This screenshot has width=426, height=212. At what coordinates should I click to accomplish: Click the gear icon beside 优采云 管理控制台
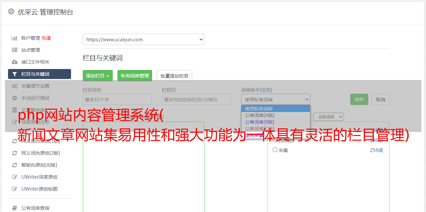coord(11,12)
